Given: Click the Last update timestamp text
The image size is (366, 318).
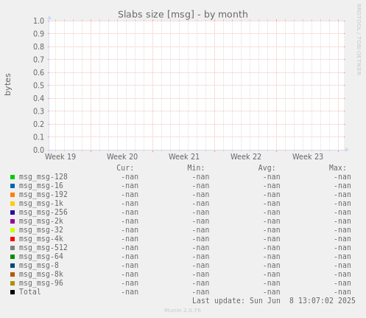Looking at the screenshot, I should click(274, 301).
